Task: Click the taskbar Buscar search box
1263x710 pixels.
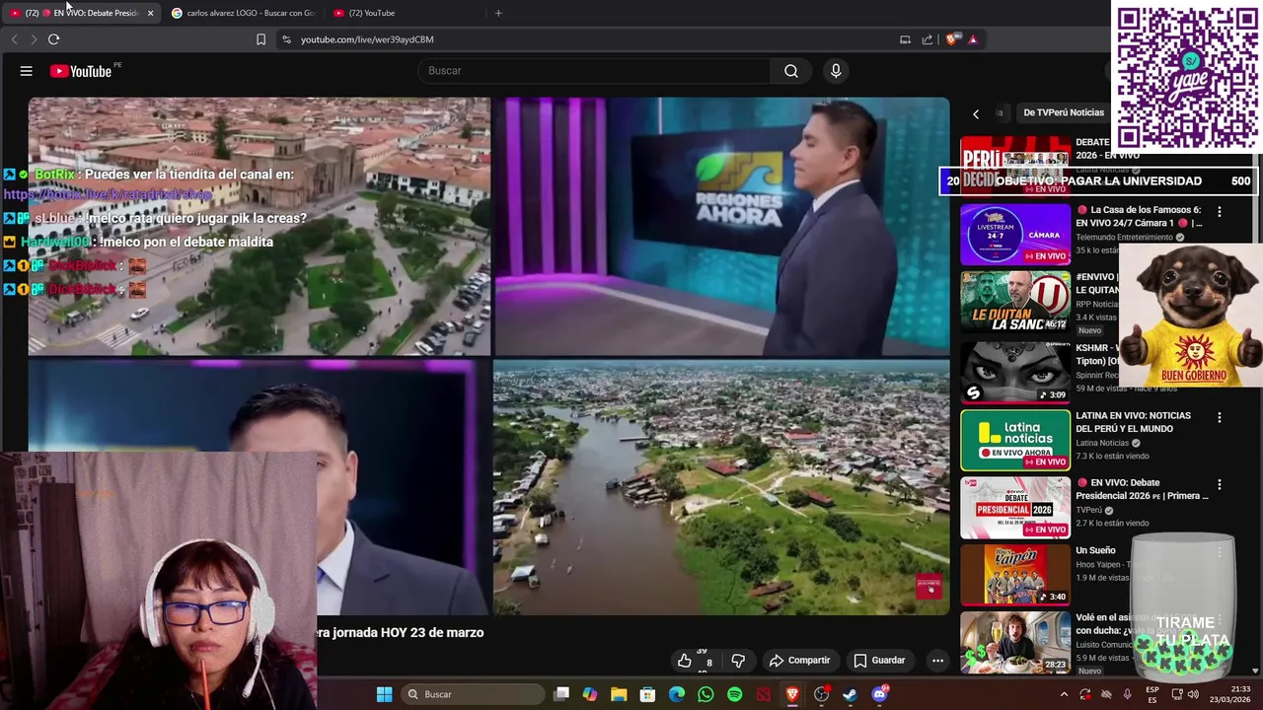Action: click(x=474, y=694)
